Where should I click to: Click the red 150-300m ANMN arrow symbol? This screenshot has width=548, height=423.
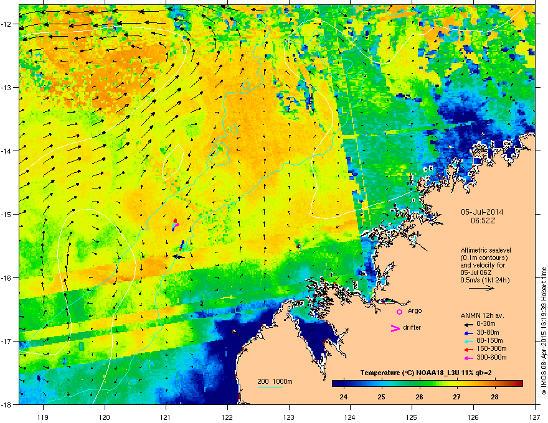tap(468, 349)
